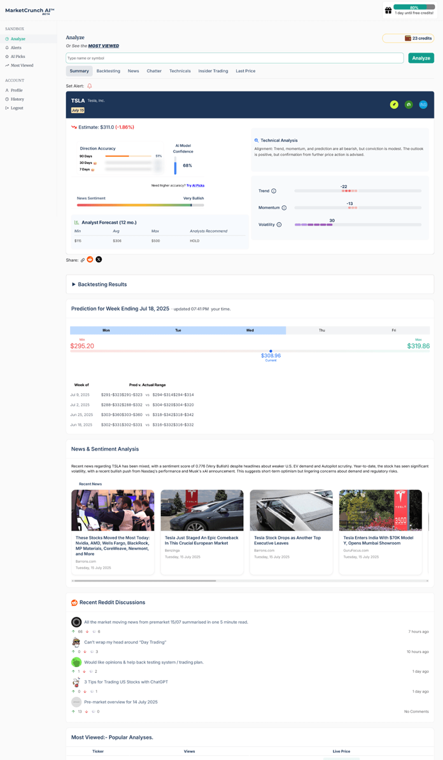Click the Momentum info icon
Viewport: 443px width, 760px height.
284,208
